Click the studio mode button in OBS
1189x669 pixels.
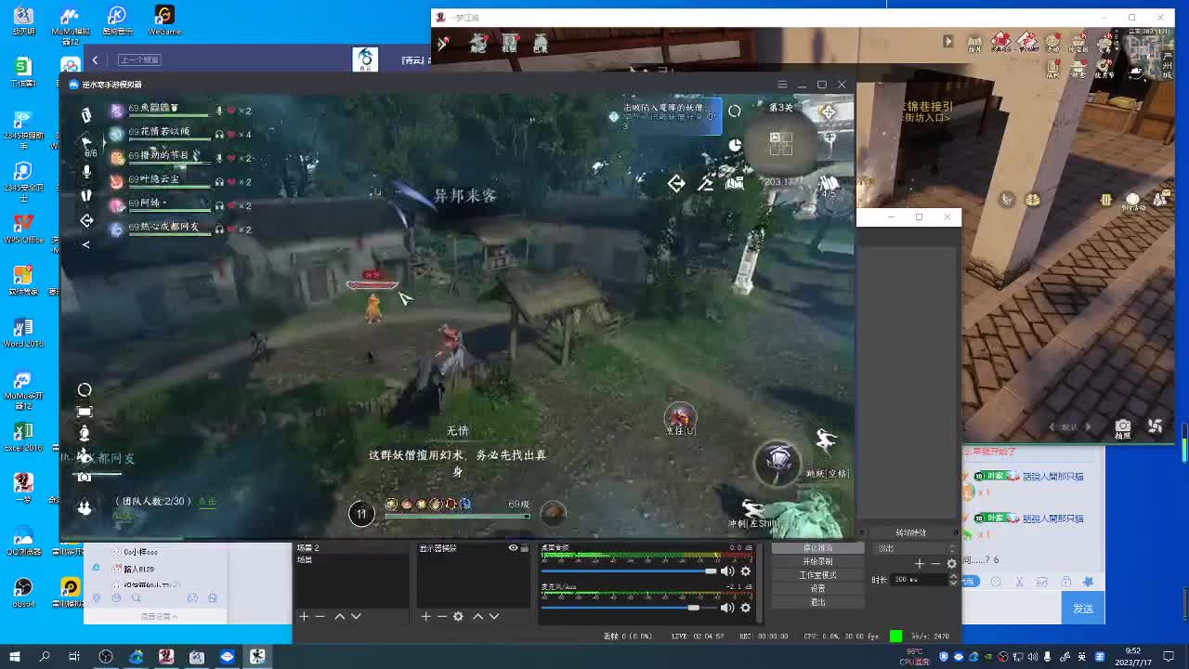[817, 575]
